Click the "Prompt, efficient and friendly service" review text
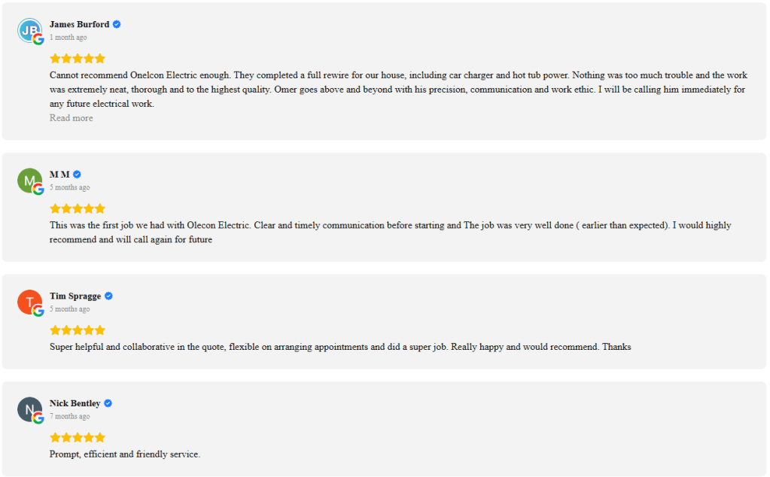 point(125,454)
